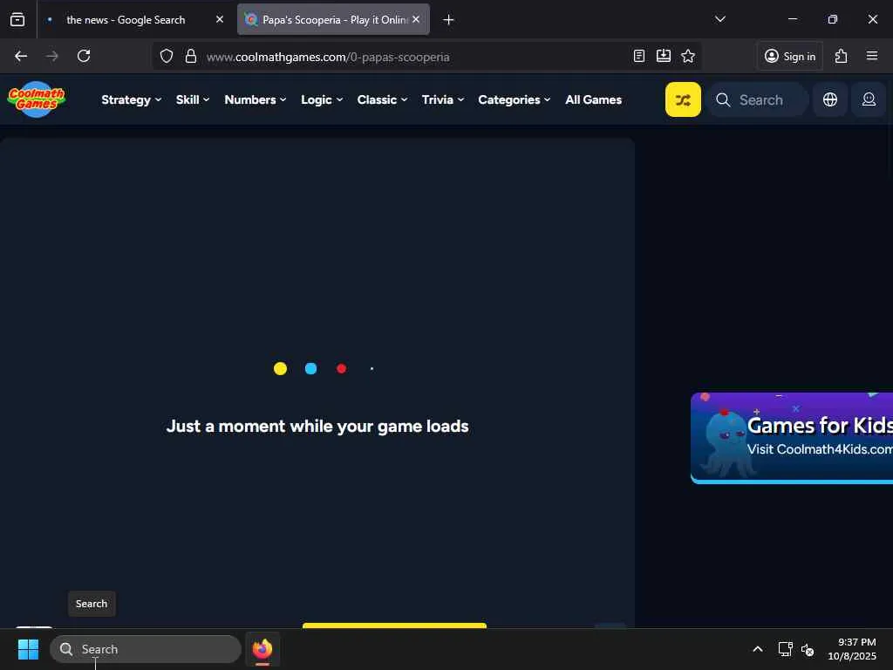
Task: Click Firefox icon in the taskbar
Action: [262, 649]
